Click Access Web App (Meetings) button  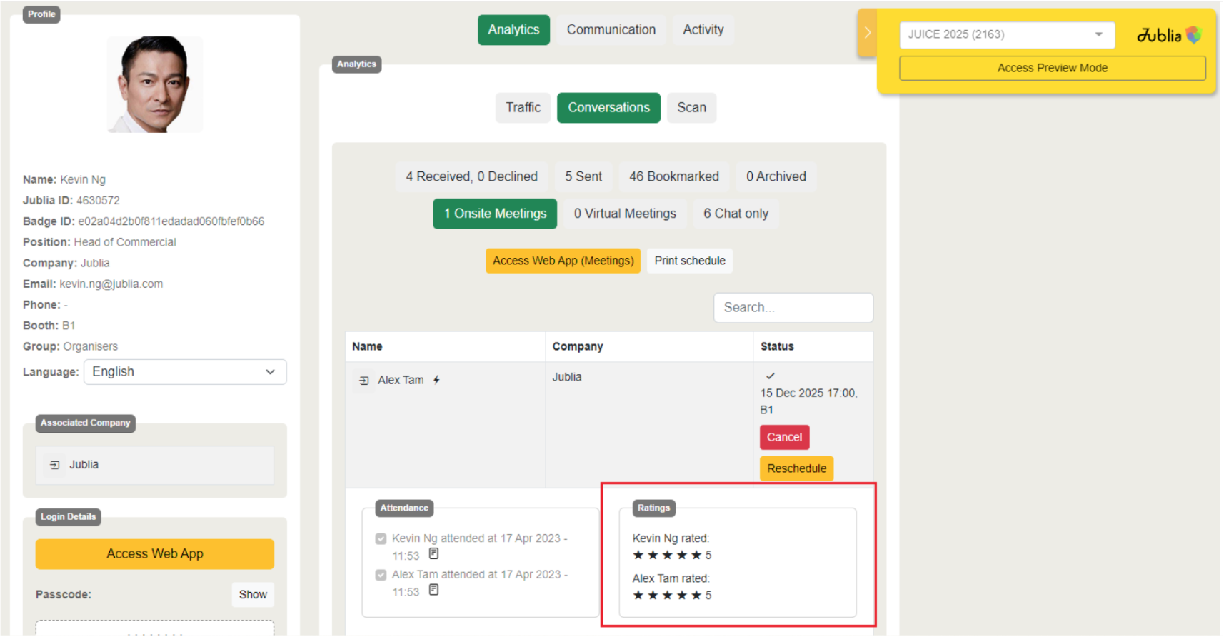563,261
